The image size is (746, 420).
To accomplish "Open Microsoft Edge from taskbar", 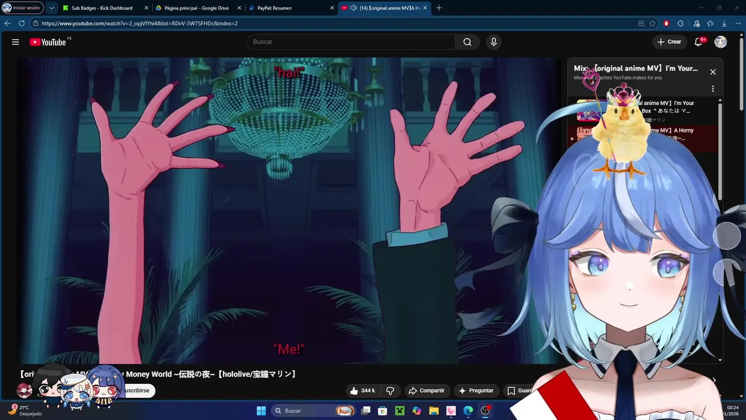I will tap(468, 411).
